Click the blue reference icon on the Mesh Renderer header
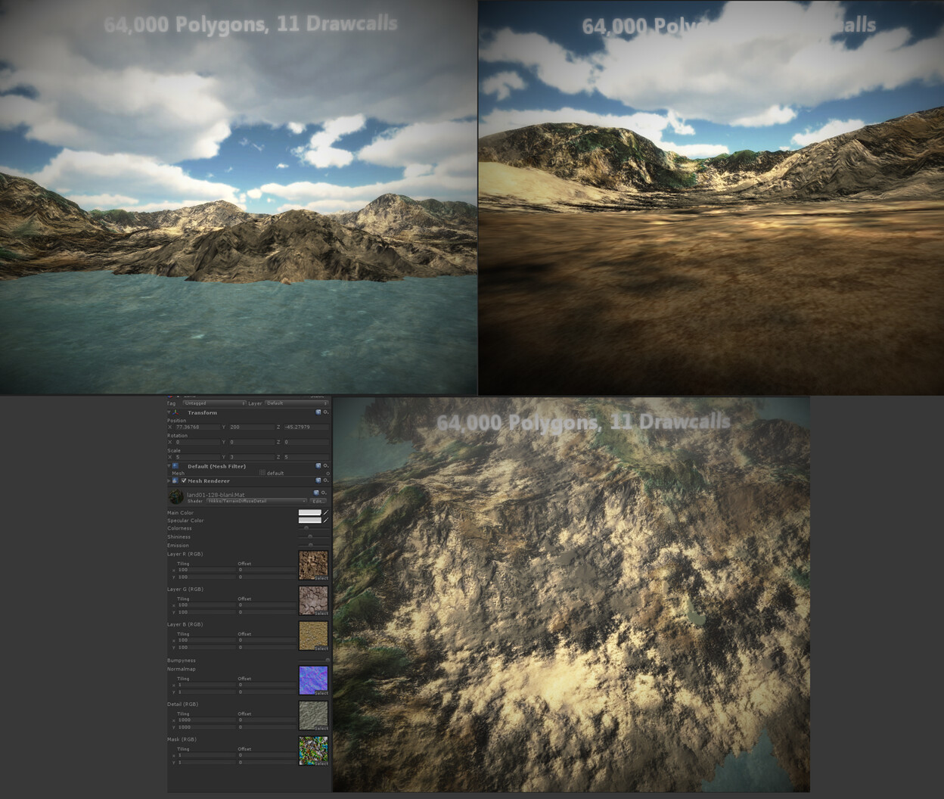The height and width of the screenshot is (799, 944). pyautogui.click(x=317, y=480)
